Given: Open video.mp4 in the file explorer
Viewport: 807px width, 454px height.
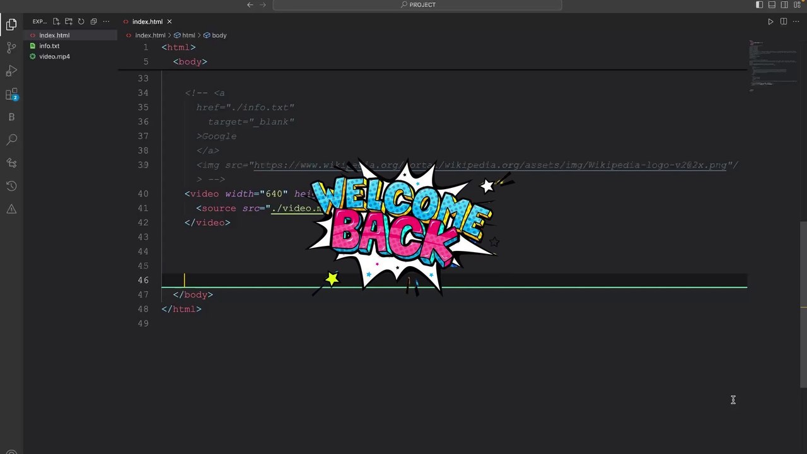Looking at the screenshot, I should coord(71,57).
